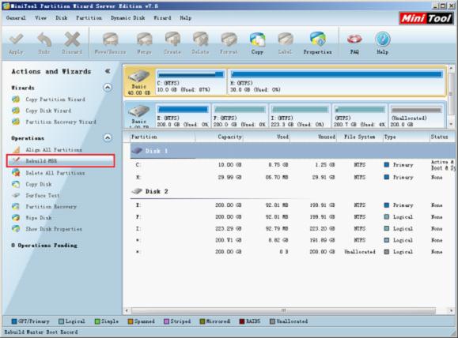The width and height of the screenshot is (458, 338).
Task: Collapse the Wizards section
Action: click(x=108, y=88)
